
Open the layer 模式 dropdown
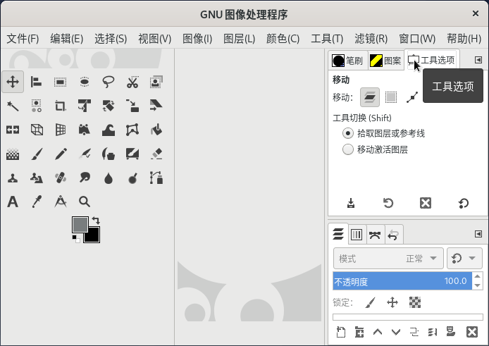[x=388, y=259]
